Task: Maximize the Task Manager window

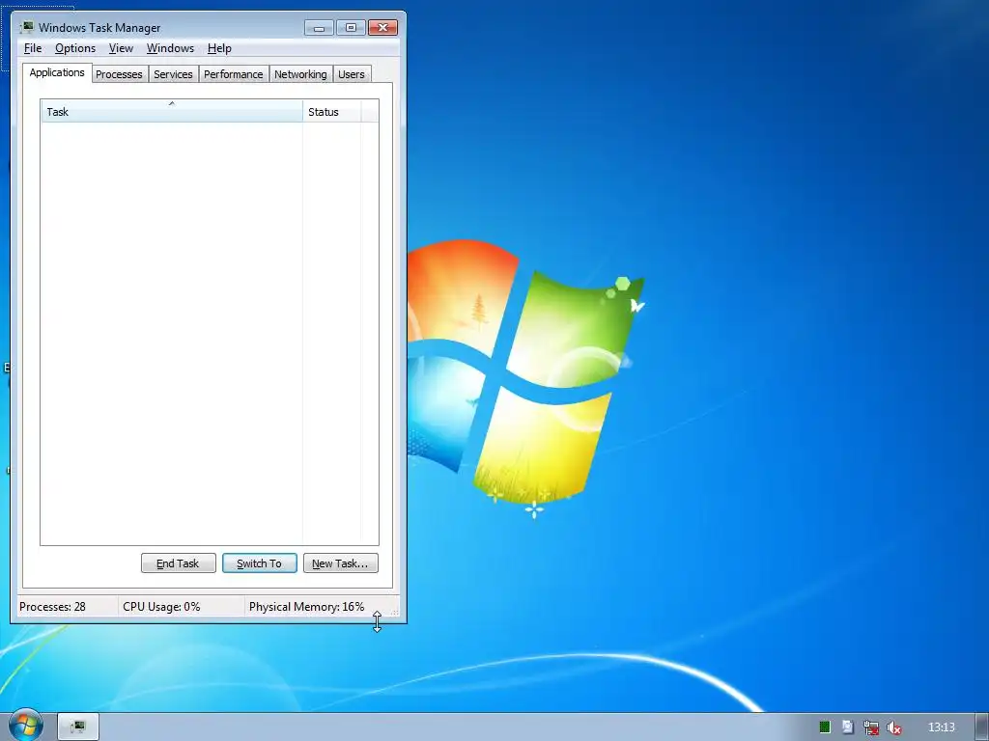Action: [351, 28]
